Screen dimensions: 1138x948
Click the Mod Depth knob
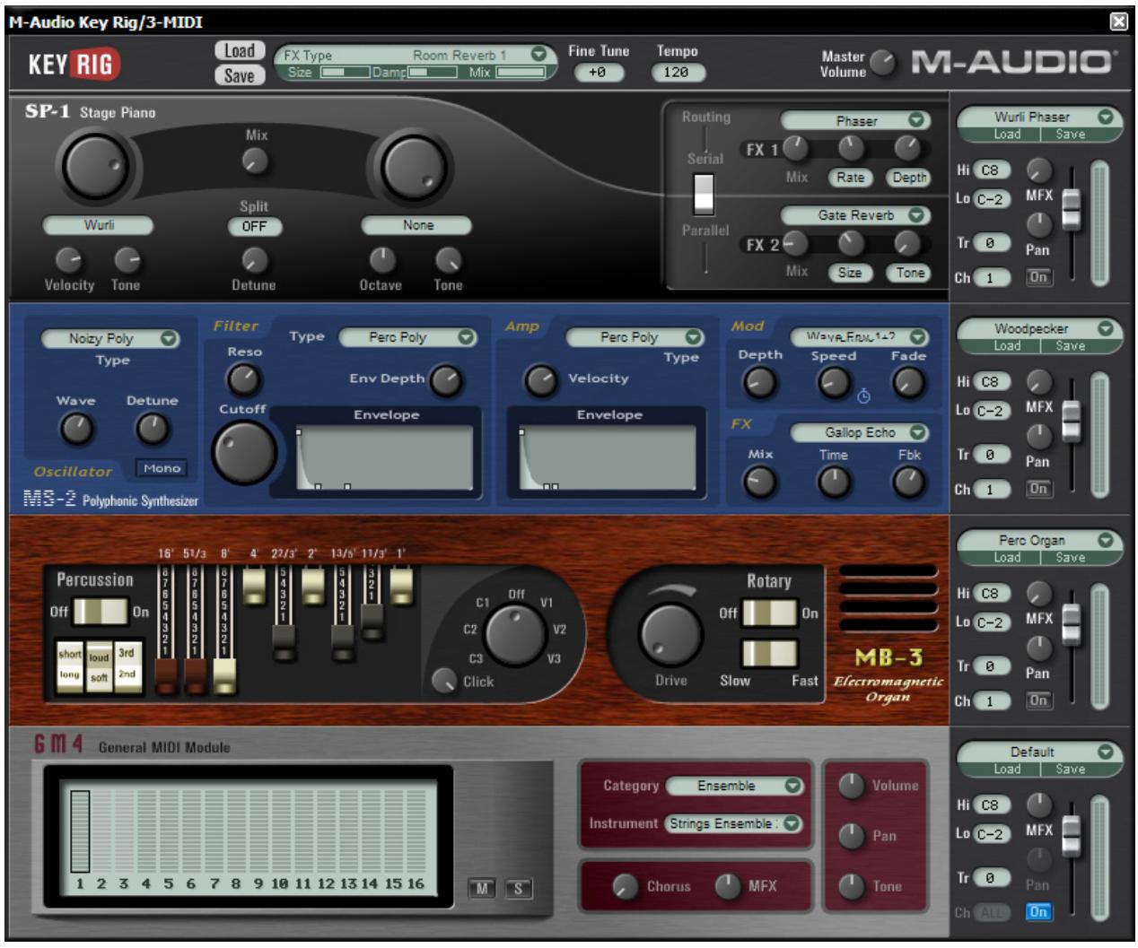pos(759,383)
